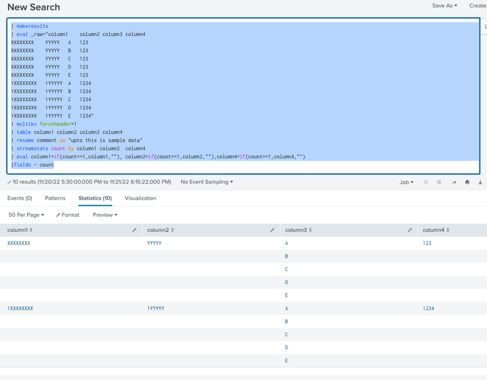Click the stop job icon
Screen dimensions: 487x380
439,182
